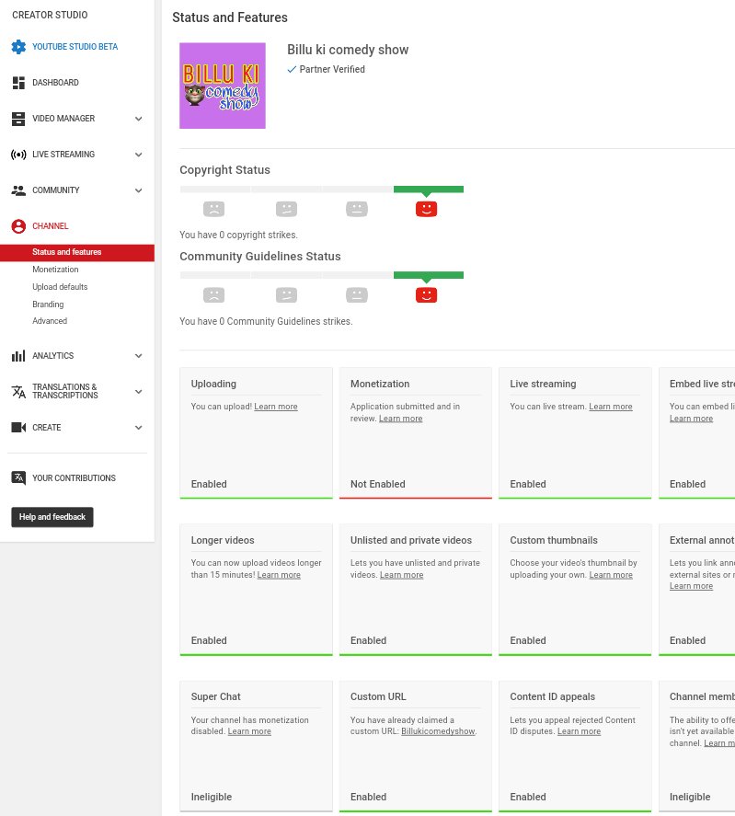The width and height of the screenshot is (735, 816).
Task: Click the red smiley under Community Guidelines Status
Action: point(426,295)
